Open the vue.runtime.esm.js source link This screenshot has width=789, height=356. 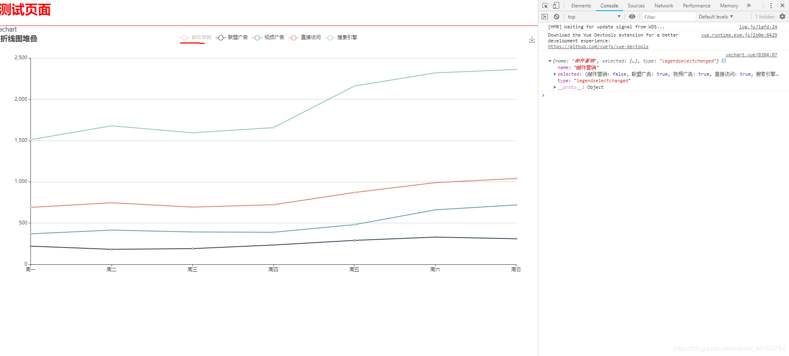tap(739, 35)
